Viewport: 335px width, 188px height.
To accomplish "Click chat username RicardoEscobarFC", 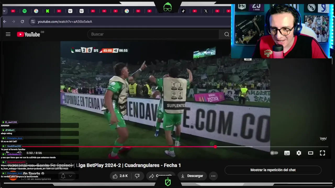I will pyautogui.click(x=16, y=162).
